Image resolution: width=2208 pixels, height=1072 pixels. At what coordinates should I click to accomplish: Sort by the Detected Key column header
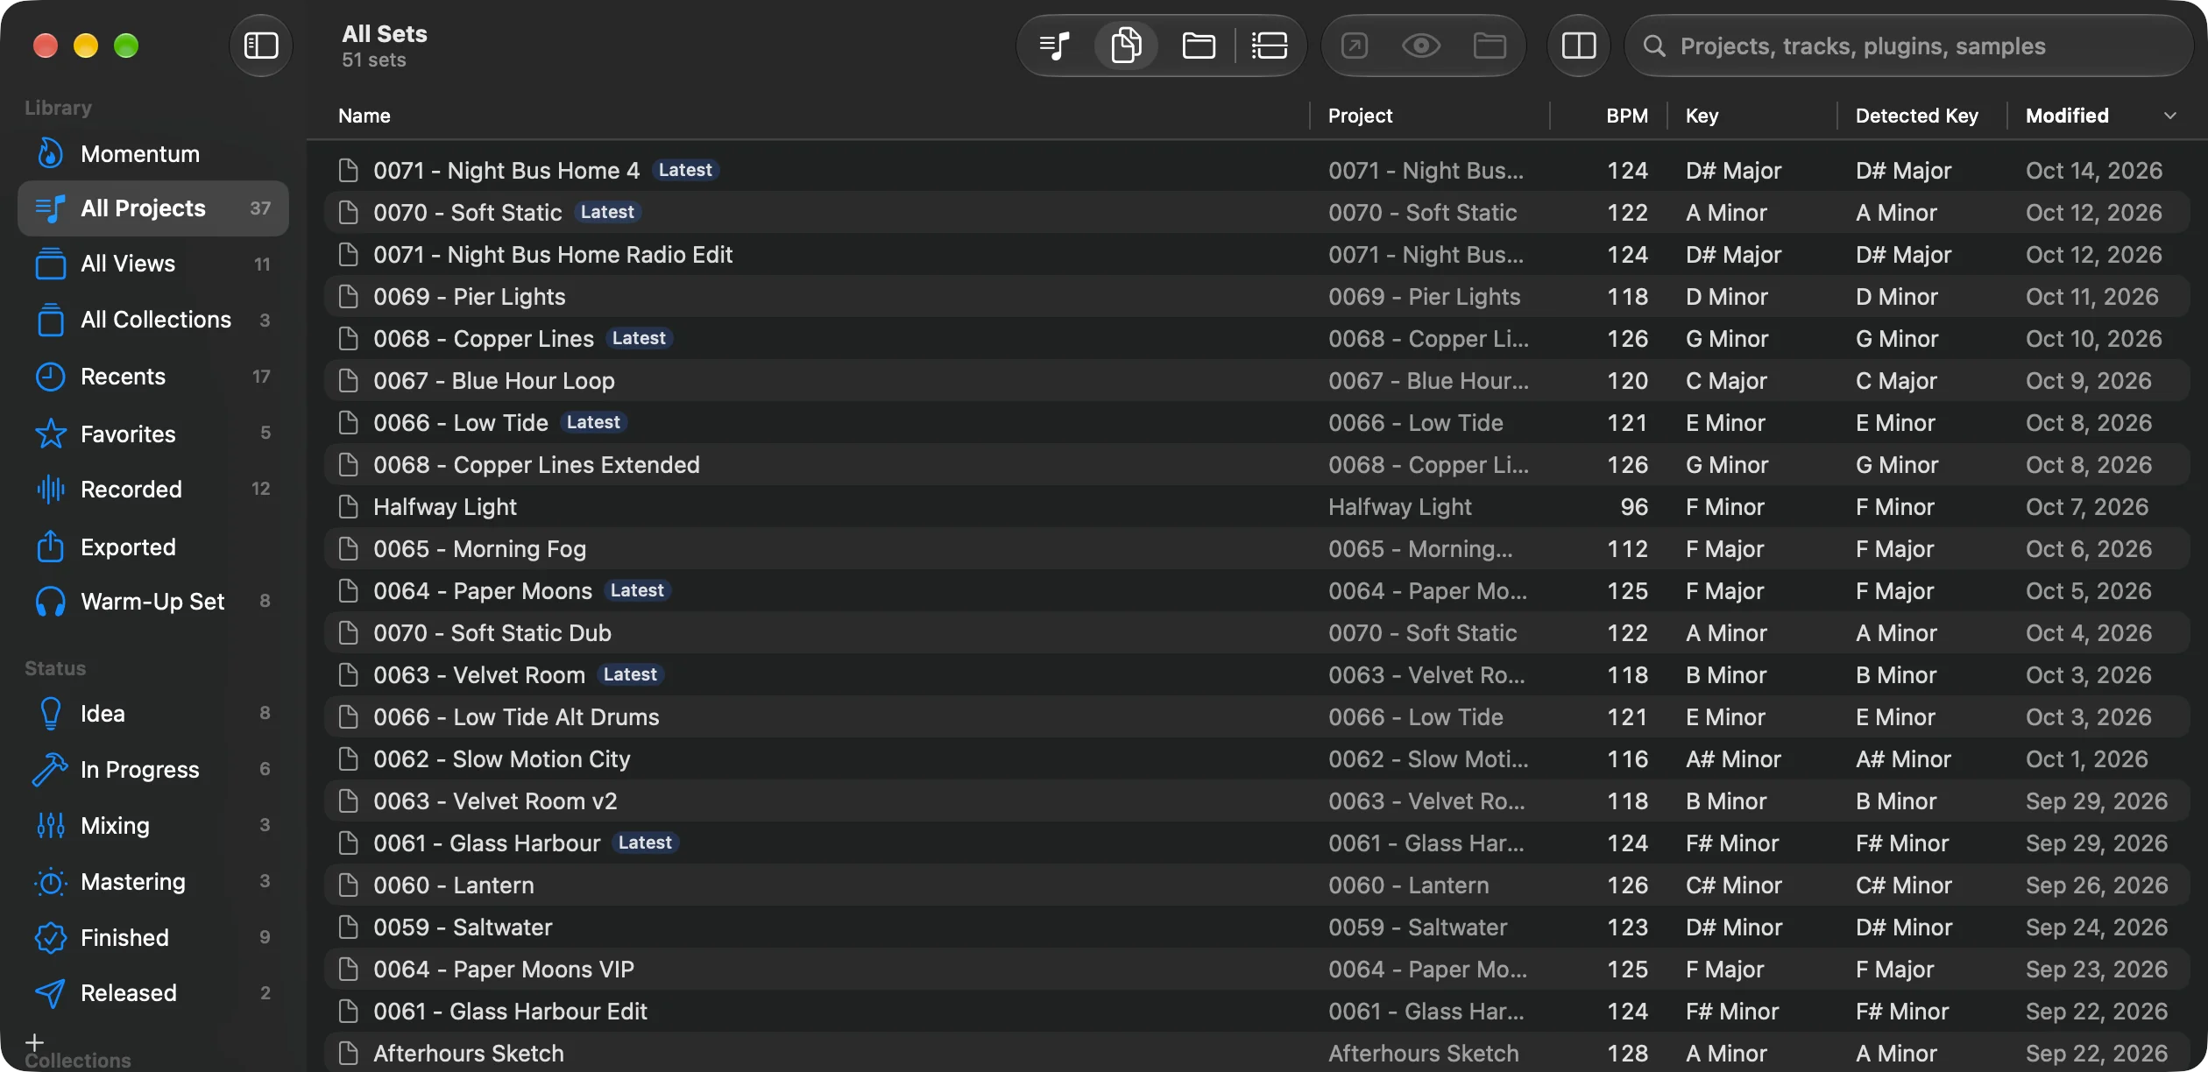click(1916, 116)
